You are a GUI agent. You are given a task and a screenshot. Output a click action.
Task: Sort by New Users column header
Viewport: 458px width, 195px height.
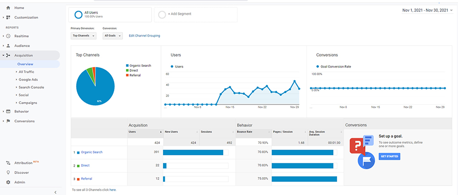tap(181, 133)
